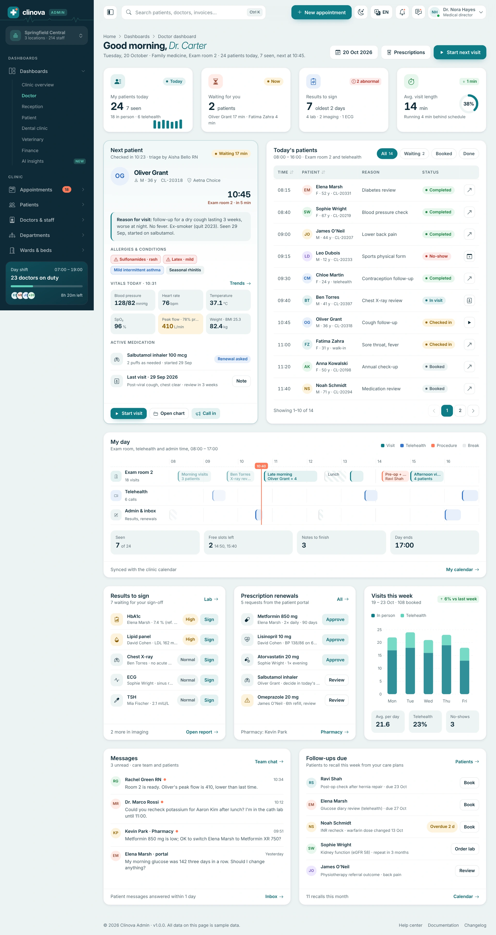Open the Reception dashboard in the sidebar
496x935 pixels.
point(32,106)
